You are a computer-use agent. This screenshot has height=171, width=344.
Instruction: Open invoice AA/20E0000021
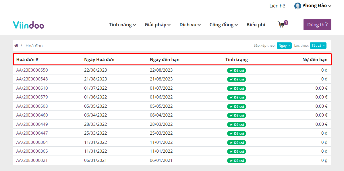tap(32, 160)
